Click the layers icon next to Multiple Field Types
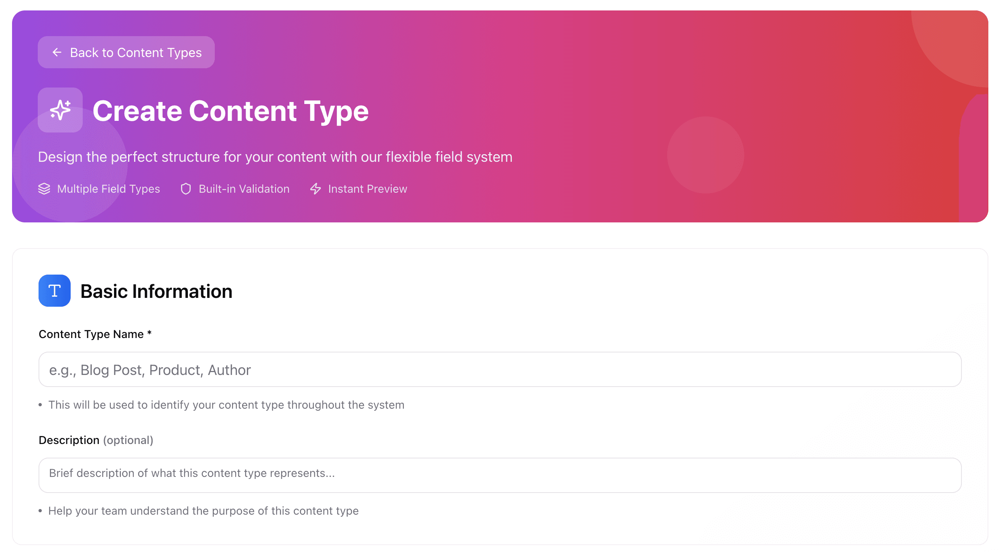This screenshot has height=554, width=1002. tap(44, 189)
